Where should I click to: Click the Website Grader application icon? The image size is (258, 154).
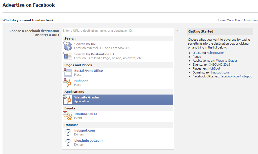(x=68, y=99)
